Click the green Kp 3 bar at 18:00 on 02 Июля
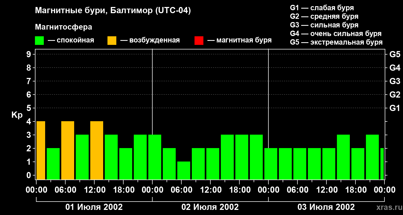 pyautogui.click(x=242, y=157)
